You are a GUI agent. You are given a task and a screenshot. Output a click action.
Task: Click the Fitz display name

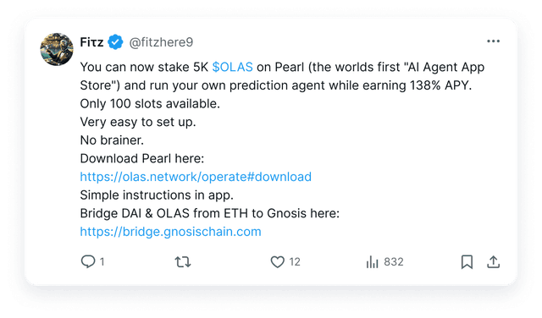pos(91,42)
